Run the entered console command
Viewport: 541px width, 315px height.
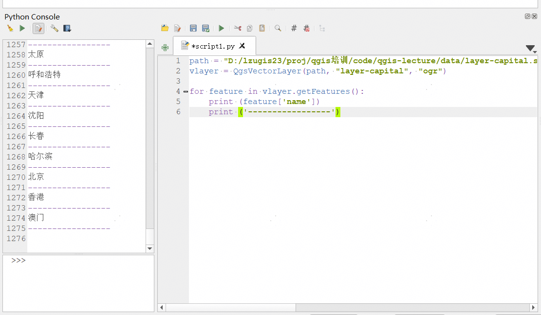22,28
